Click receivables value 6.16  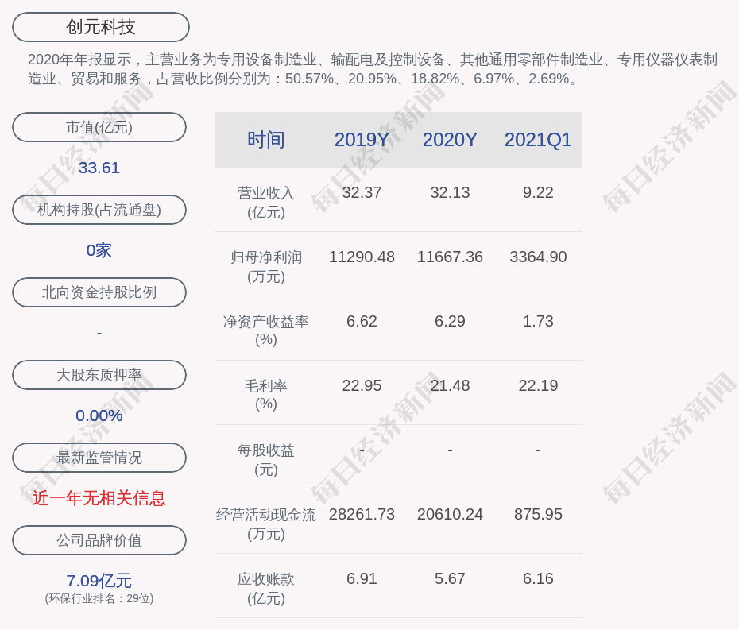(x=538, y=578)
